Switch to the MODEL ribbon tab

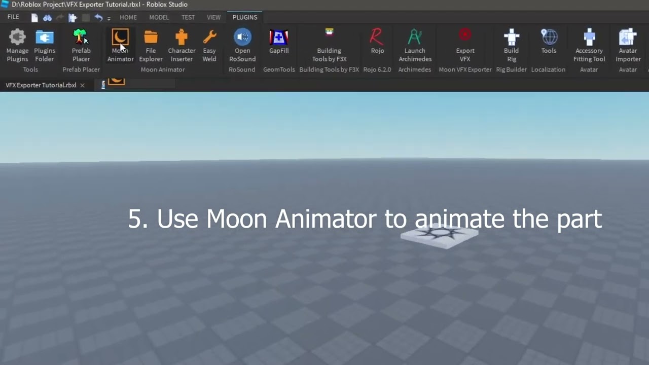tap(159, 17)
